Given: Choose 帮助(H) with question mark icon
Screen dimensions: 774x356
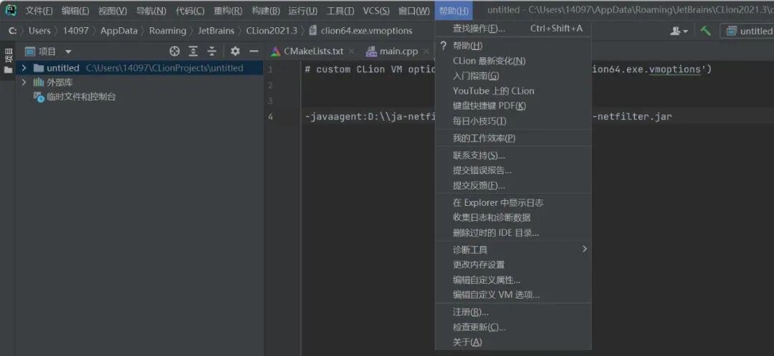Looking at the screenshot, I should (x=513, y=46).
